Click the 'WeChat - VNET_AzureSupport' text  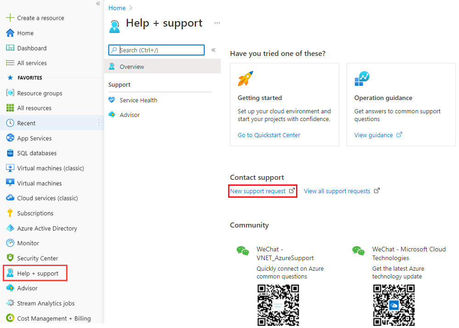[x=285, y=253]
